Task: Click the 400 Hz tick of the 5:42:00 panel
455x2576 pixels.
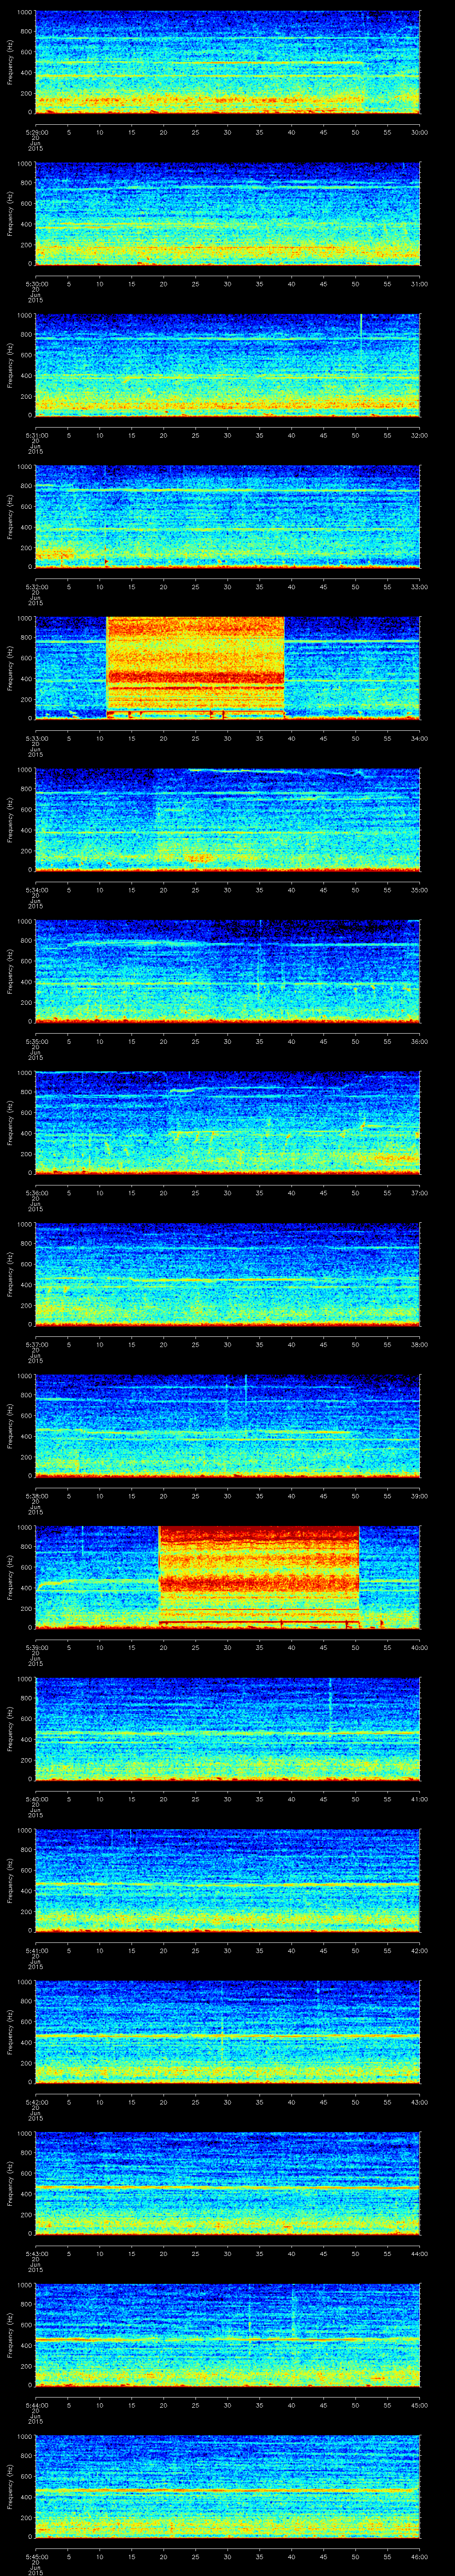Action: [26, 2042]
